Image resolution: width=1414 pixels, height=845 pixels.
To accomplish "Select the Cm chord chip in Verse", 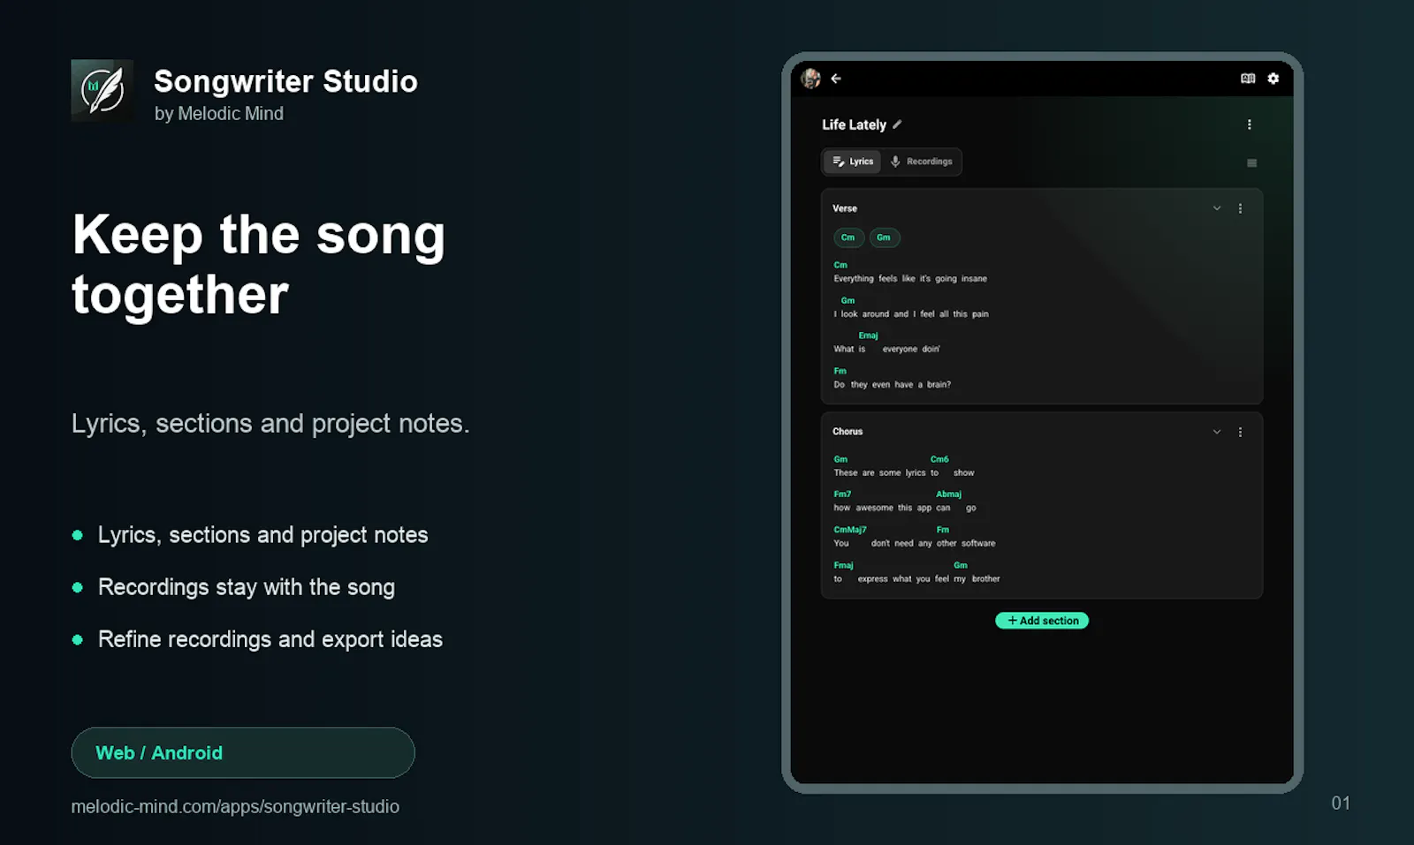I will pos(848,238).
